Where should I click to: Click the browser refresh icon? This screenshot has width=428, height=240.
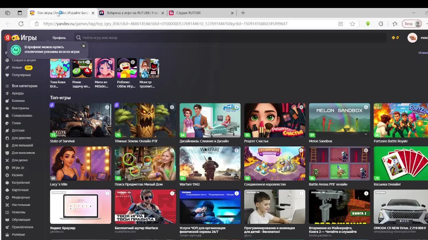[x=21, y=24]
